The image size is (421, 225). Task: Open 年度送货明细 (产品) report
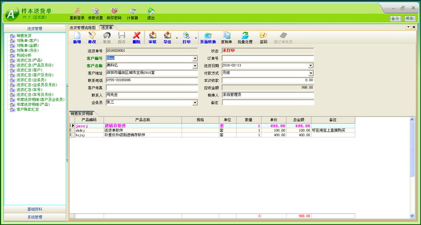pyautogui.click(x=33, y=104)
